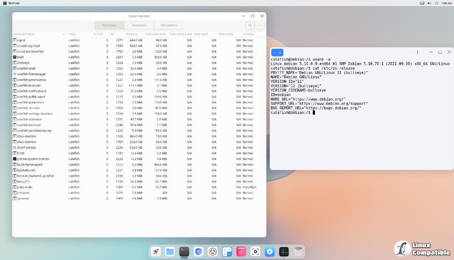Open the screenshot tool in the dock
The height and width of the screenshot is (260, 454).
[255, 251]
